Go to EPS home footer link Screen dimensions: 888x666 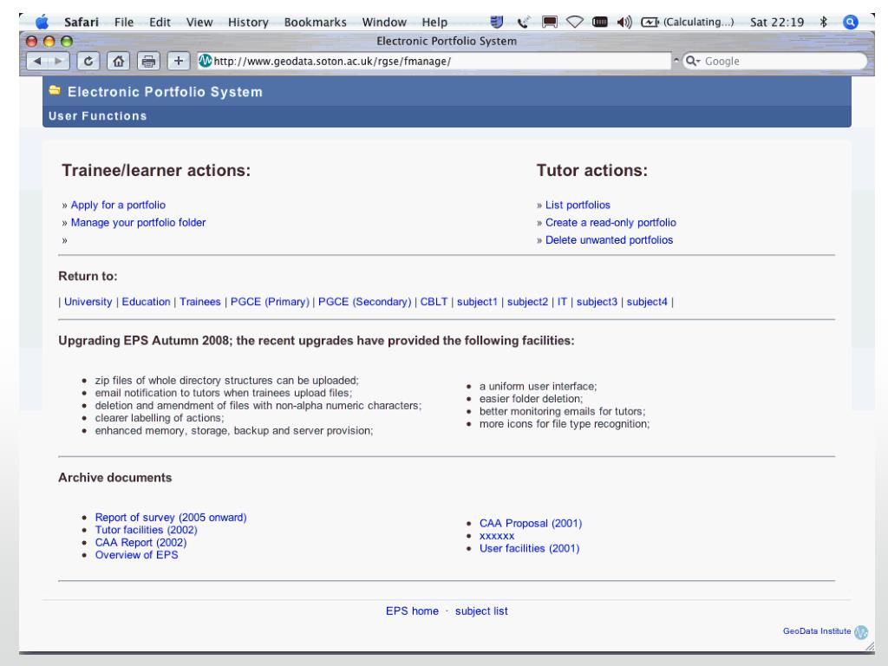[412, 611]
